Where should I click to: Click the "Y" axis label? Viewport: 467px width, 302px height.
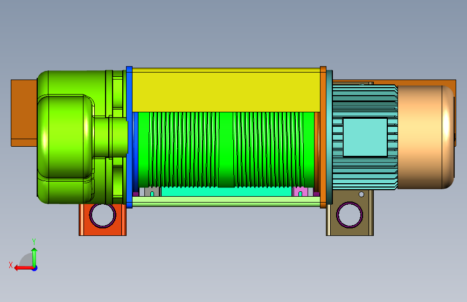[x=34, y=241]
